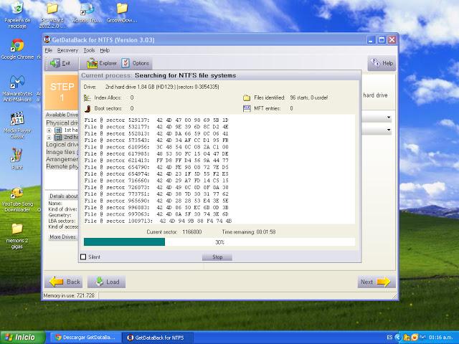Click the Help button
459x344 pixels.
click(382, 63)
